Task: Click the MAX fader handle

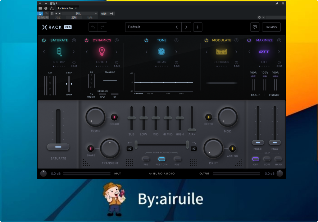Action: coord(275,143)
